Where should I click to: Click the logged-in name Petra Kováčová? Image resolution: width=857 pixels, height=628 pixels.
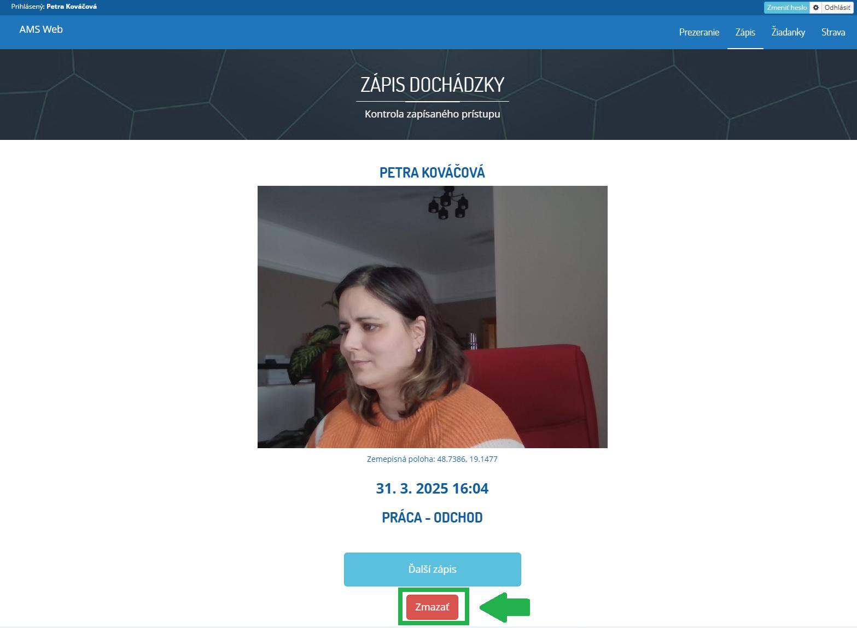[x=71, y=6]
